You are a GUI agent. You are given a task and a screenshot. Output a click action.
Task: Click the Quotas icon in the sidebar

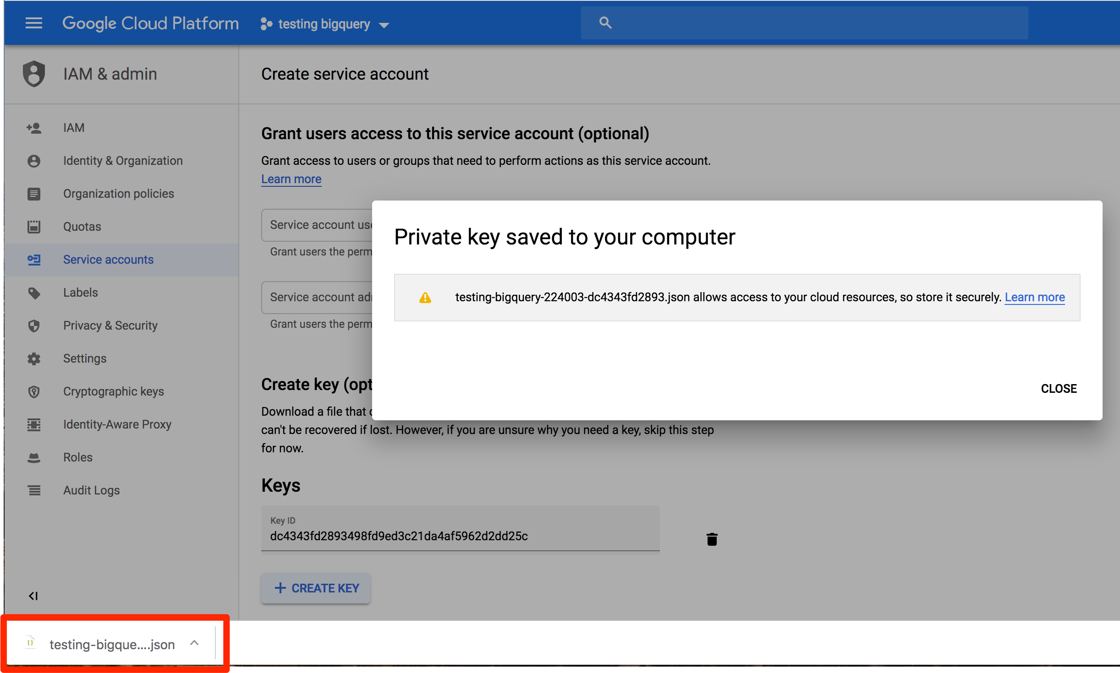[x=34, y=227]
